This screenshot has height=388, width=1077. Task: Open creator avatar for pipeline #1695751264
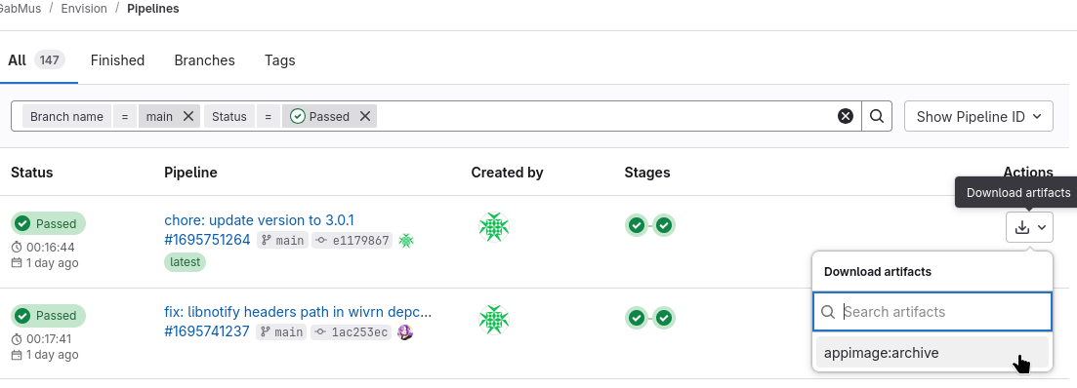coord(493,227)
